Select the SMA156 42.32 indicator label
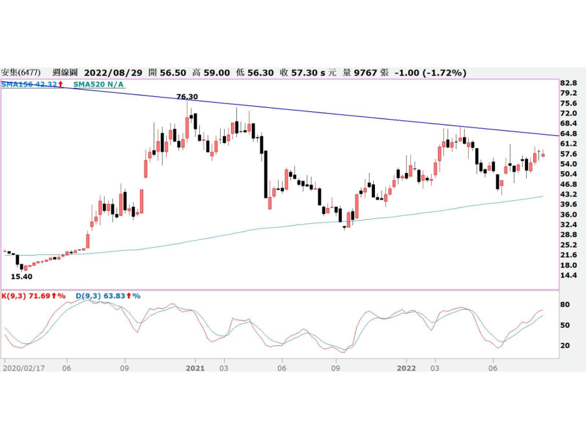 pos(29,85)
